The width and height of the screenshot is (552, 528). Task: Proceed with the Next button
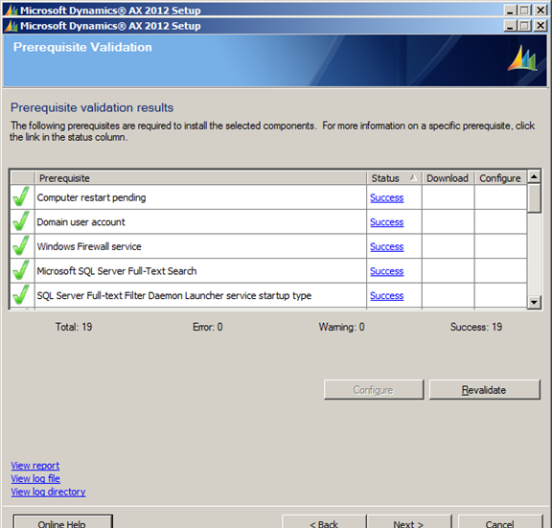point(409,522)
